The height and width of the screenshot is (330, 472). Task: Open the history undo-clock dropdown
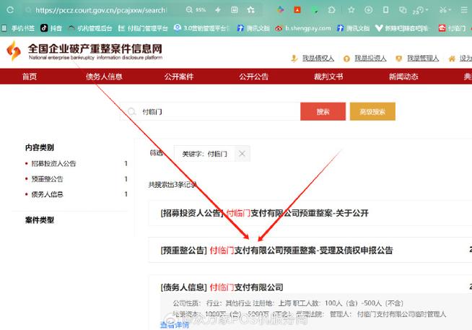tap(420, 10)
